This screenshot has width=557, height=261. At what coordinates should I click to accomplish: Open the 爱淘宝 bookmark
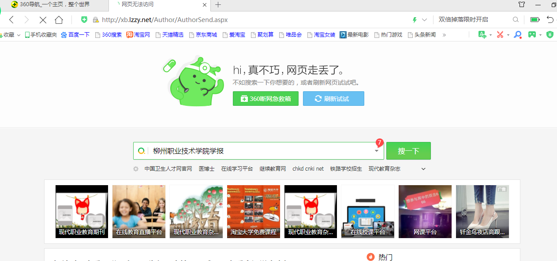click(234, 35)
